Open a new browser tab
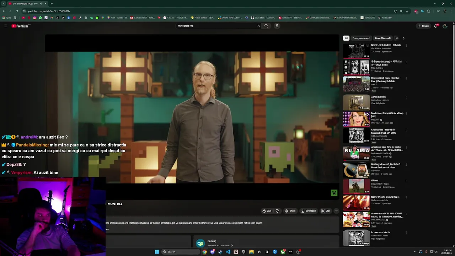The width and height of the screenshot is (455, 256). click(x=52, y=4)
